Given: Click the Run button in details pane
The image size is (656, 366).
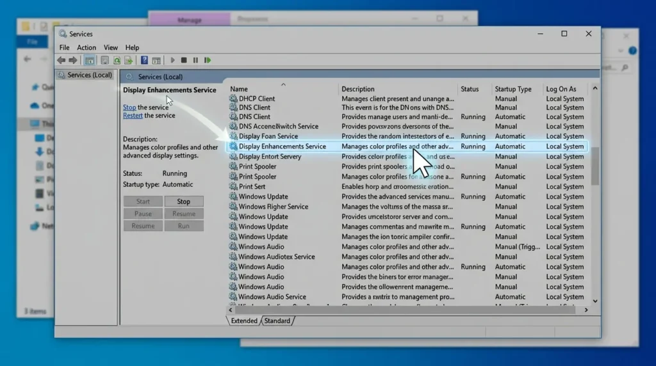Looking at the screenshot, I should pyautogui.click(x=184, y=226).
